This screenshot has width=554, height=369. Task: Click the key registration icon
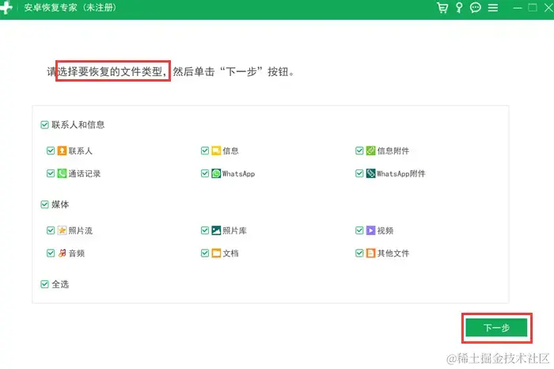click(x=459, y=7)
